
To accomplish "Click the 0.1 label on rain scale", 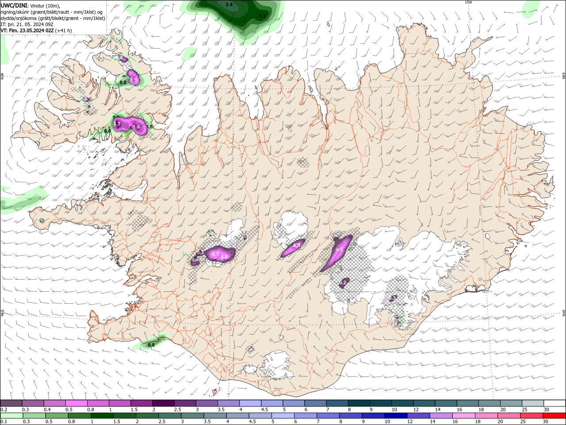I will (4, 421).
